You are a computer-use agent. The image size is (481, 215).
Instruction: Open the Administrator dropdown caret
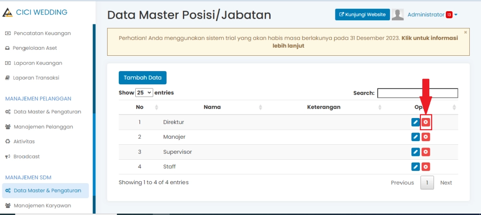tap(456, 15)
